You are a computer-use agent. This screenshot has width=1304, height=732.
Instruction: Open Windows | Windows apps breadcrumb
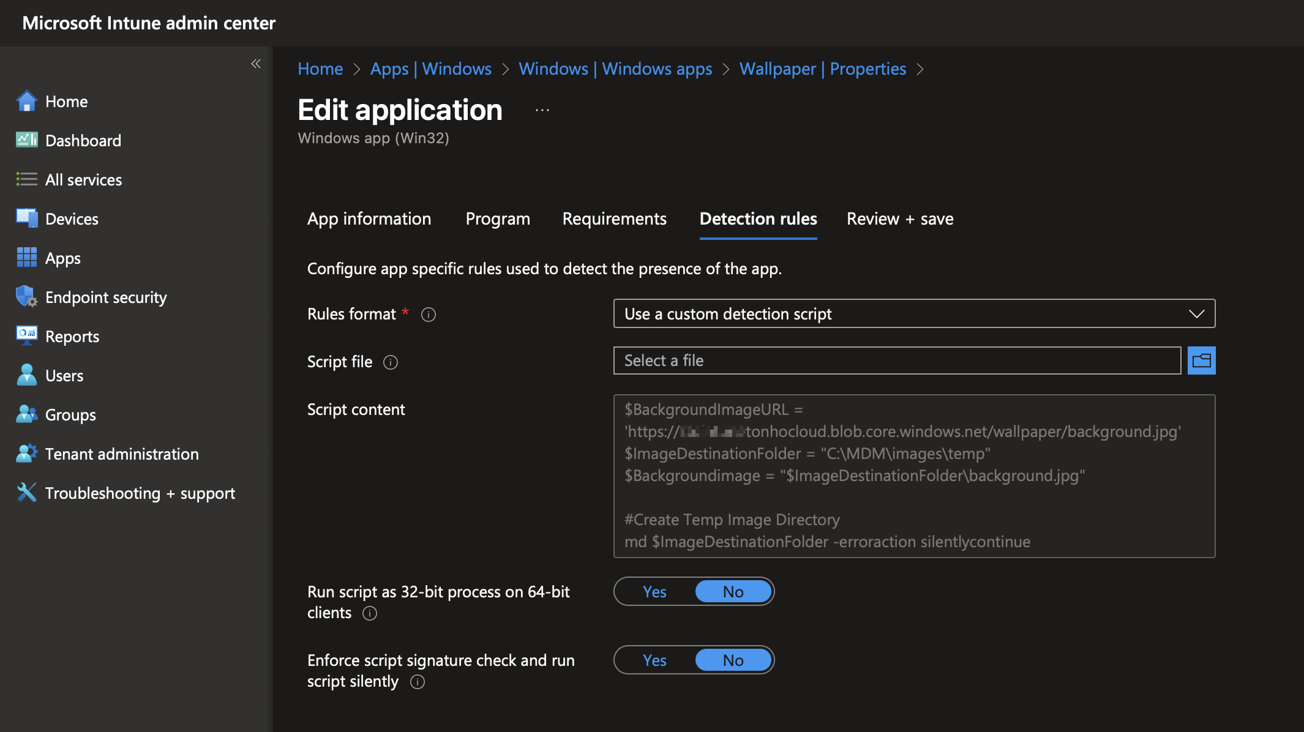coord(615,69)
